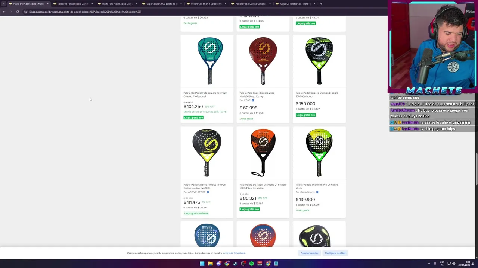Open the Windows Start menu
Screen dimensions: 478x268
(202, 264)
